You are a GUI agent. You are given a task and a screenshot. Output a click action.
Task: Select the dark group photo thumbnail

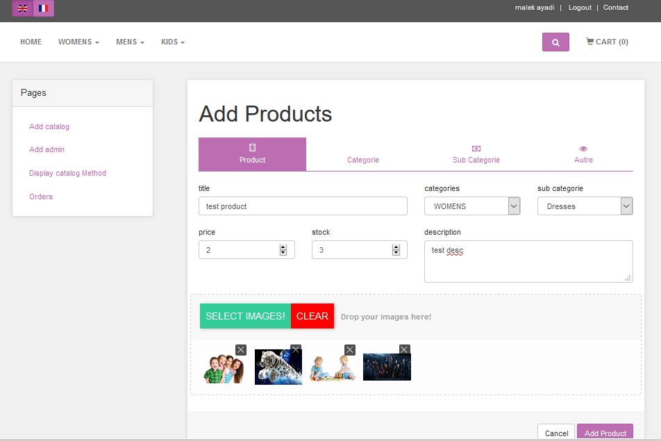(x=387, y=367)
